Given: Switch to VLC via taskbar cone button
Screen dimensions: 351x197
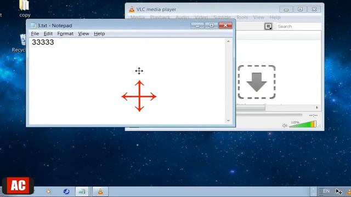Looking at the screenshot, I should pyautogui.click(x=100, y=192).
